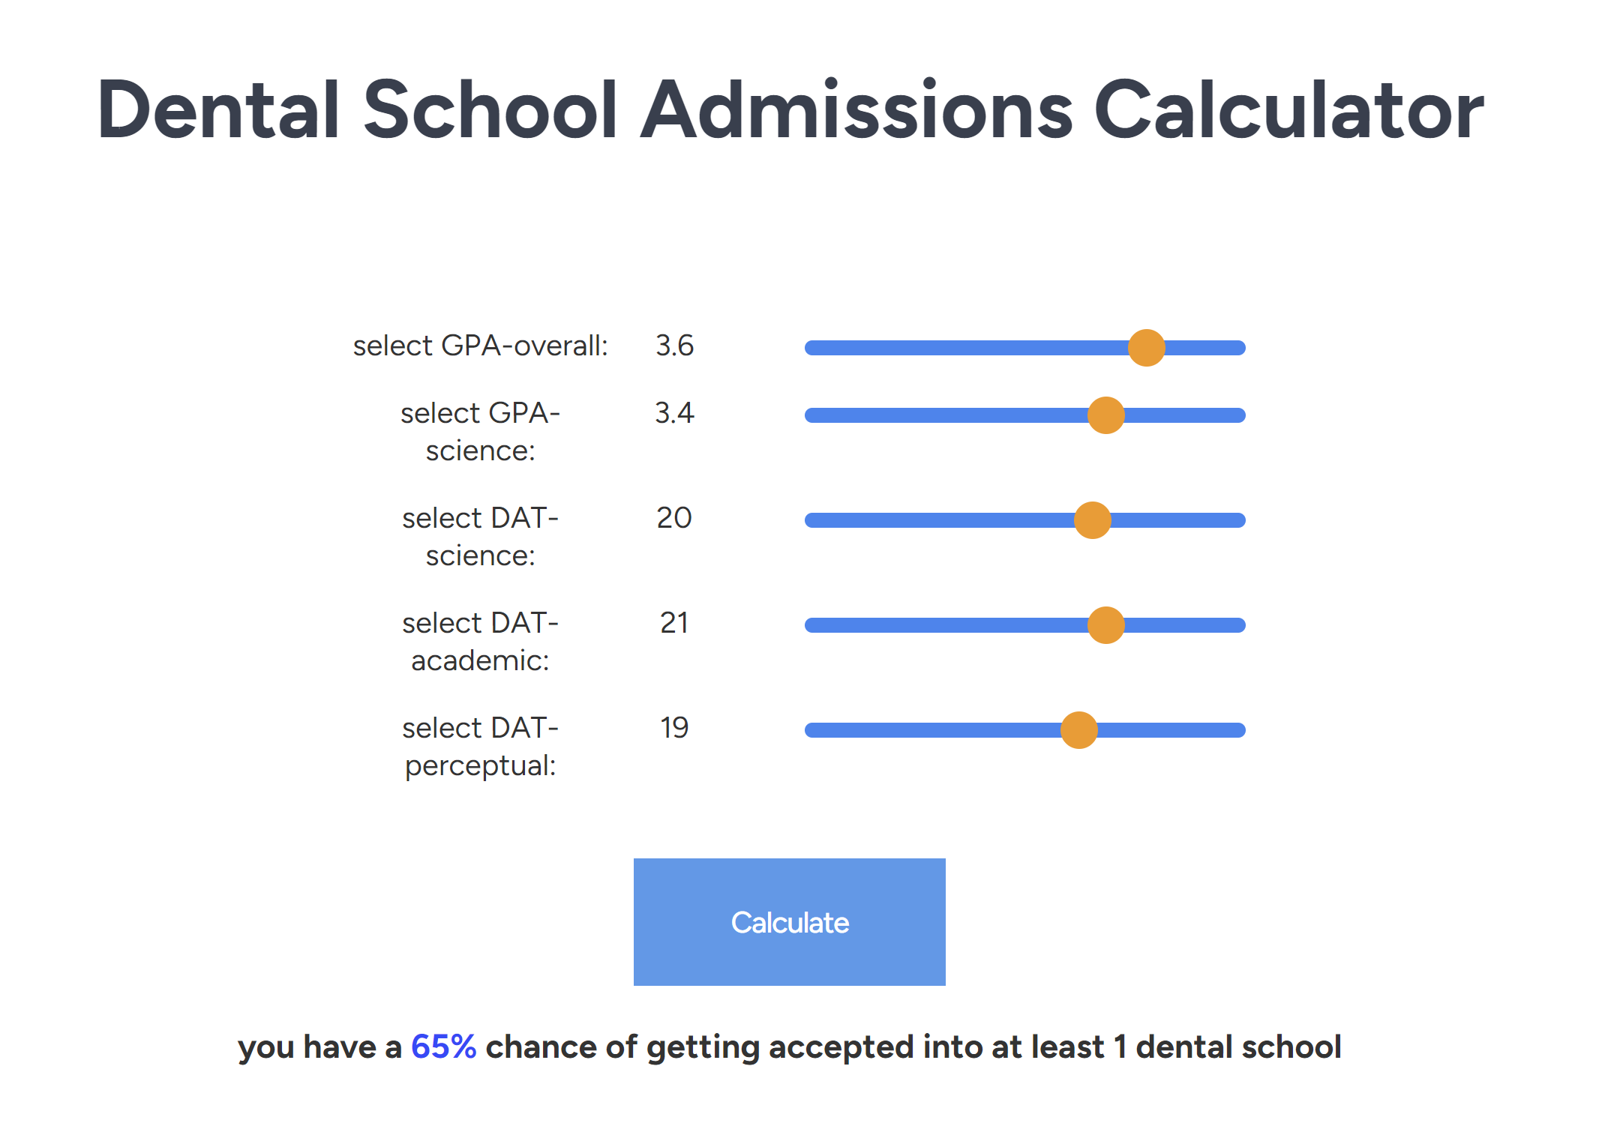Move the DAT-perceptual slider handle
This screenshot has height=1129, width=1614.
(1080, 729)
